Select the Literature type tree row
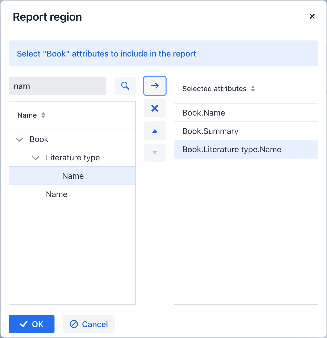The image size is (327, 338). (x=72, y=158)
